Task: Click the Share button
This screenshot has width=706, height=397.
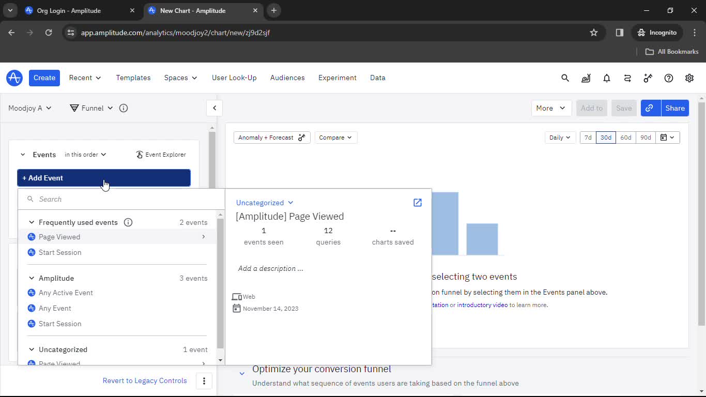Action: click(x=675, y=108)
